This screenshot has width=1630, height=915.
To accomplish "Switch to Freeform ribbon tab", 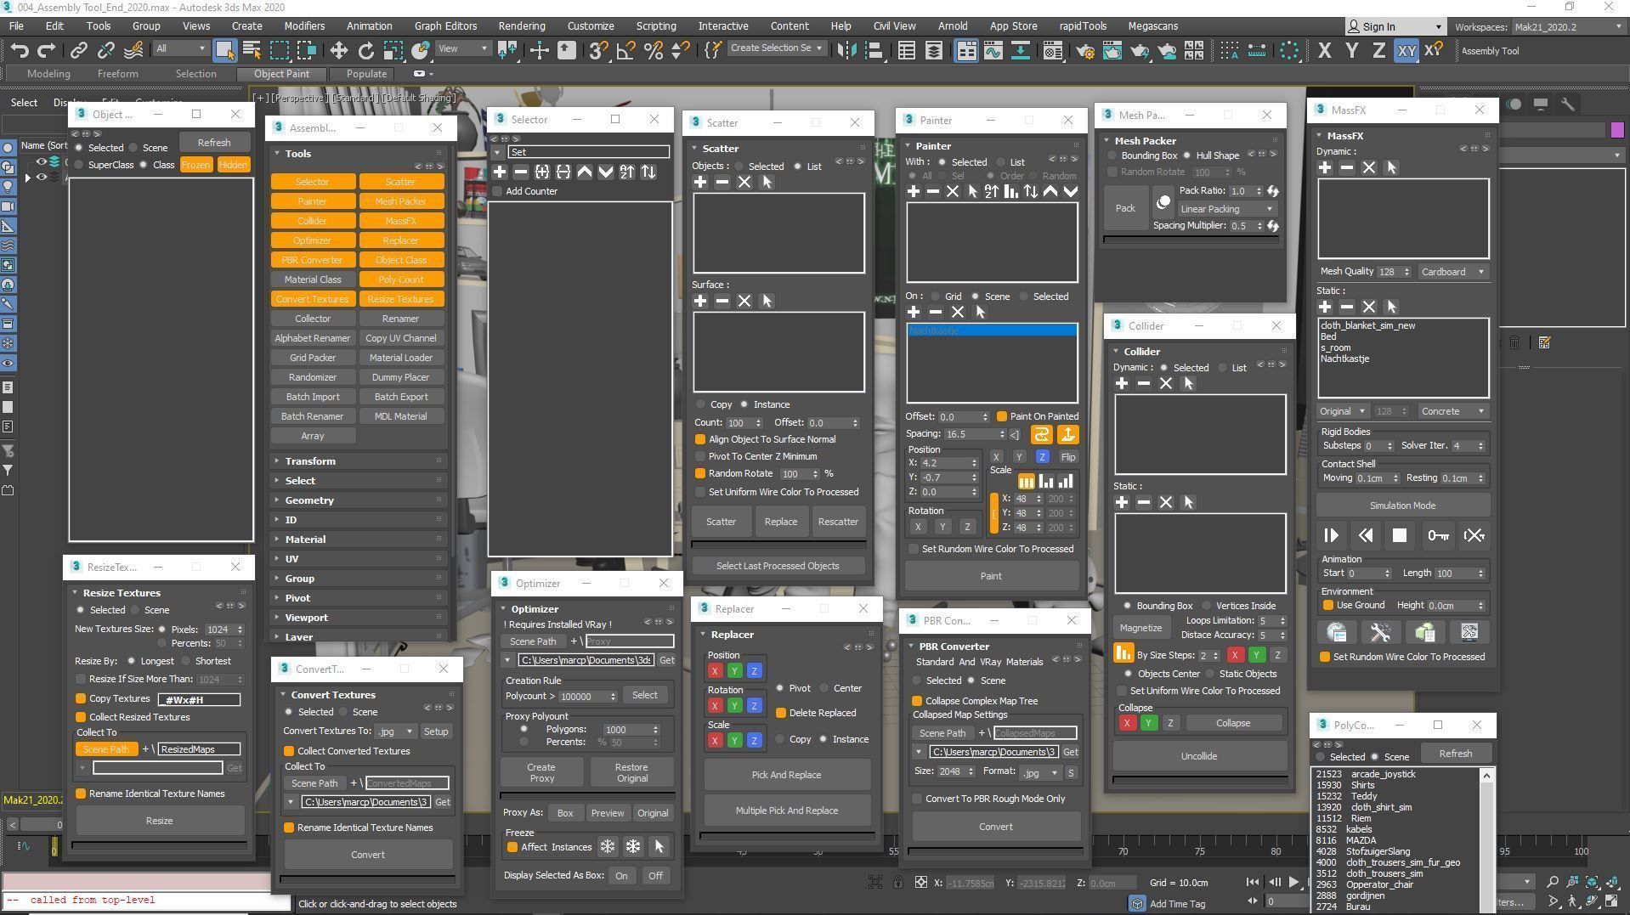I will pos(117,74).
